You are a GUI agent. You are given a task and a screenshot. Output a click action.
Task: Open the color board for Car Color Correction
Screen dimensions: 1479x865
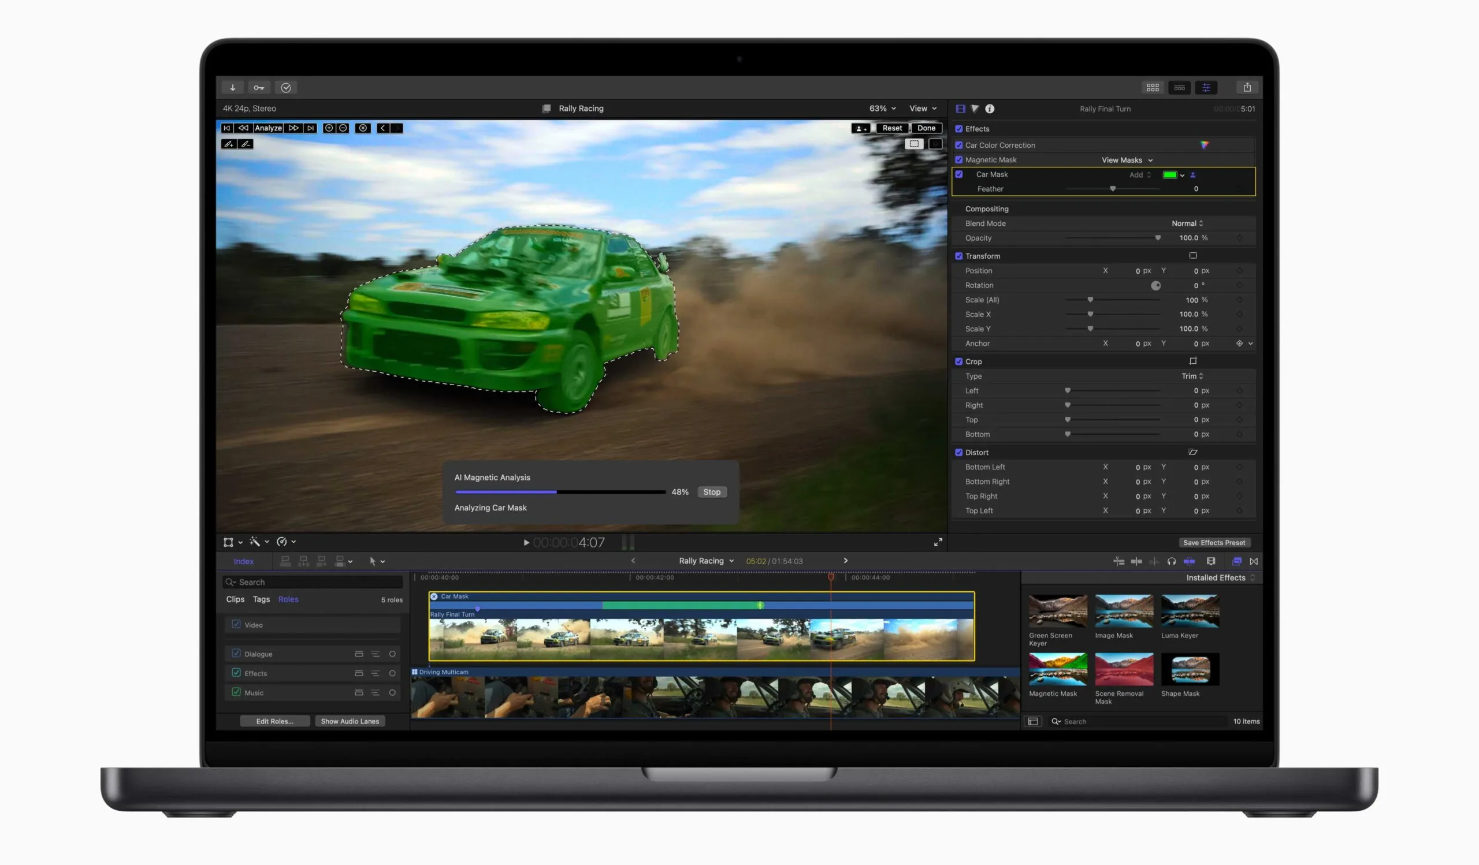pyautogui.click(x=1205, y=145)
